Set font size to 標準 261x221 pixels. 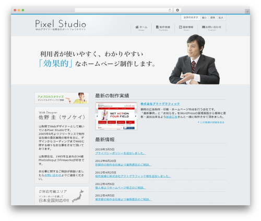click(212, 18)
